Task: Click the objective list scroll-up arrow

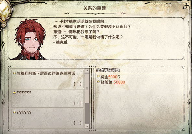Action: coord(87,71)
